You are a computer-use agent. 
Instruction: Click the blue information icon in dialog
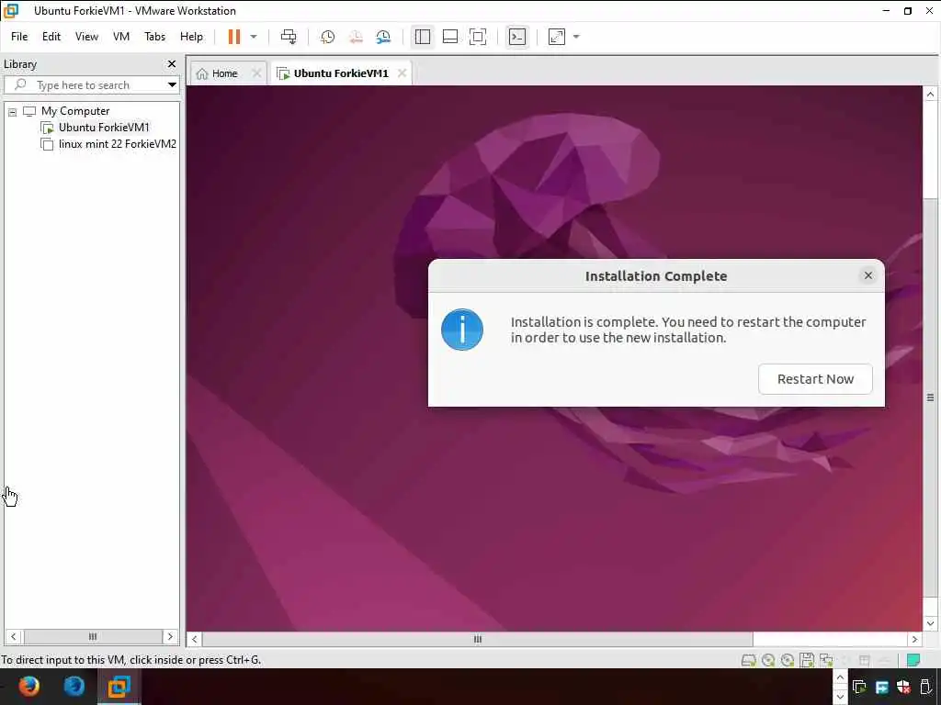(x=462, y=330)
